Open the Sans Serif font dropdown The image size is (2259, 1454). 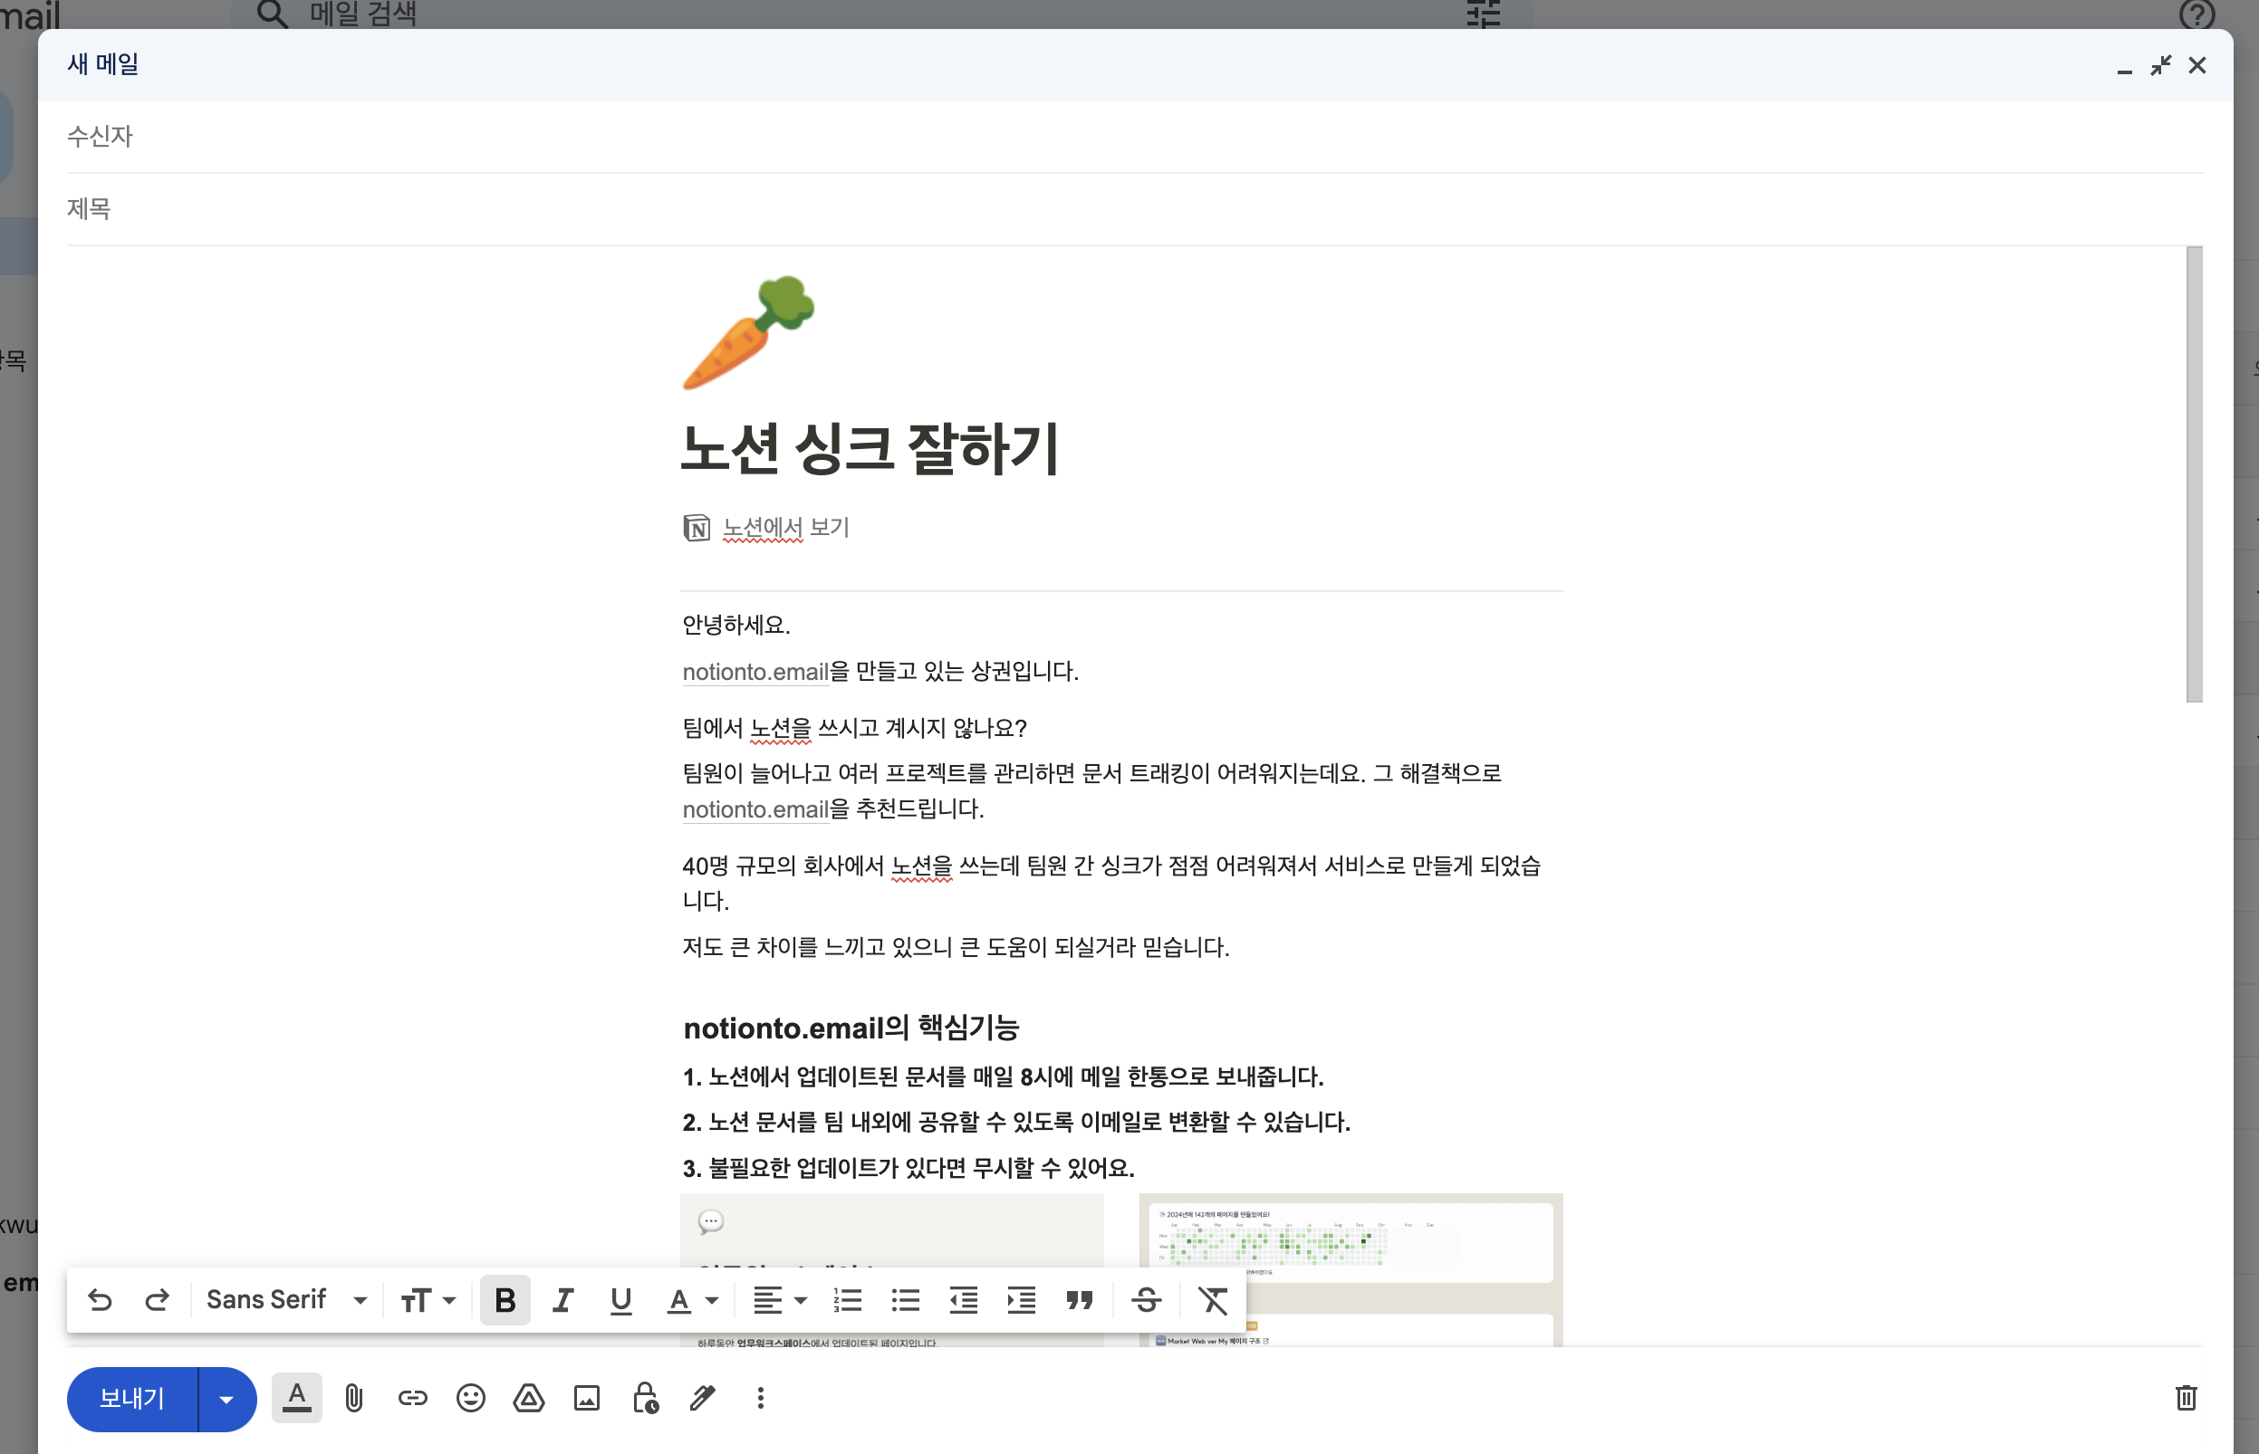(x=286, y=1299)
